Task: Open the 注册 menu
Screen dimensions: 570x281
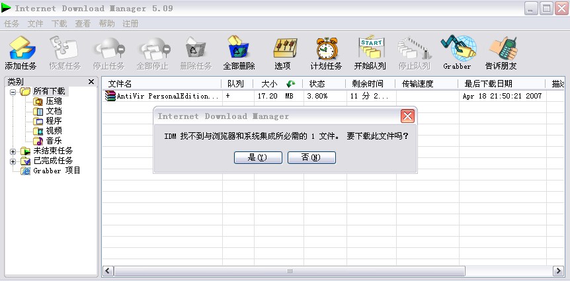Action: pos(130,24)
